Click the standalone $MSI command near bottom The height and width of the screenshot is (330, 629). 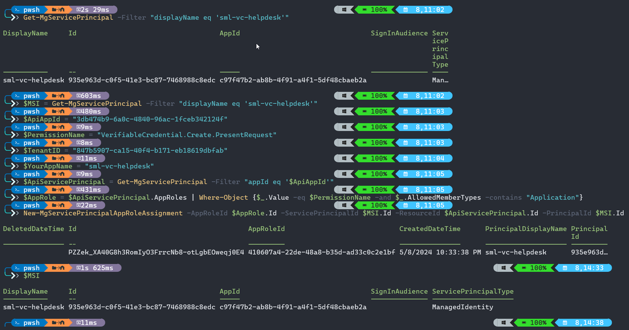[x=31, y=276]
